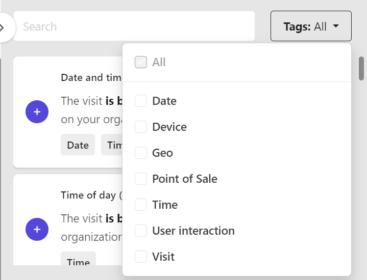Select the Geo tag checkbox
Screen dimensions: 367x280
pyautogui.click(x=141, y=153)
